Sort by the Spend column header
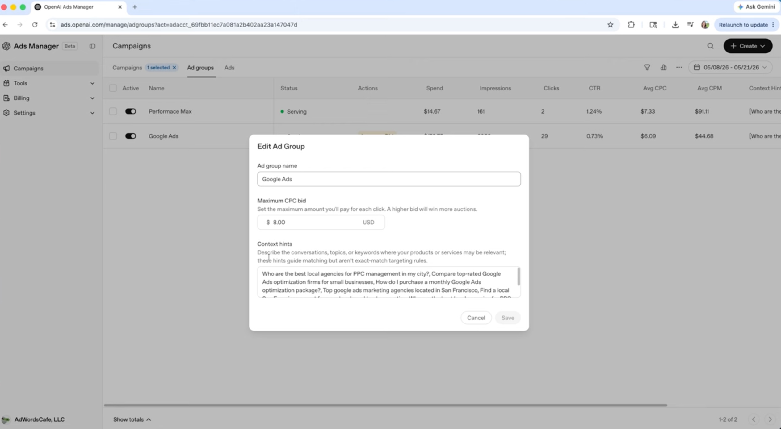 tap(435, 88)
